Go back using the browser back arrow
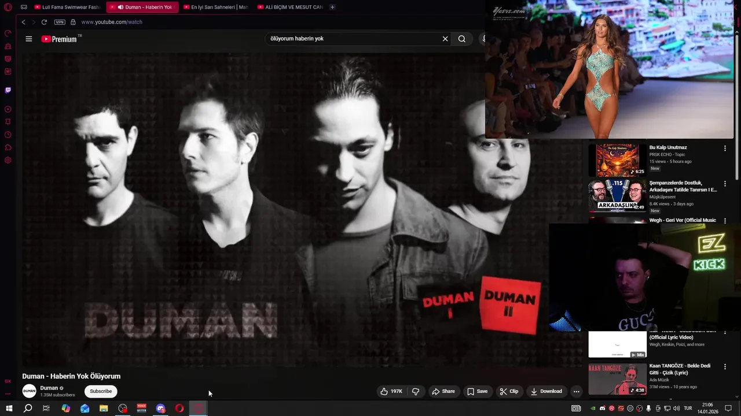Viewport: 741px width, 416px height. click(x=23, y=22)
